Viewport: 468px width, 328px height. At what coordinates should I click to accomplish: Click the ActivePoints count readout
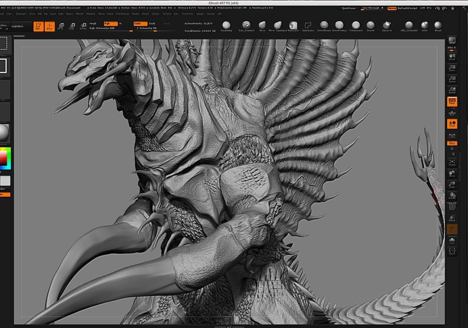(x=198, y=23)
